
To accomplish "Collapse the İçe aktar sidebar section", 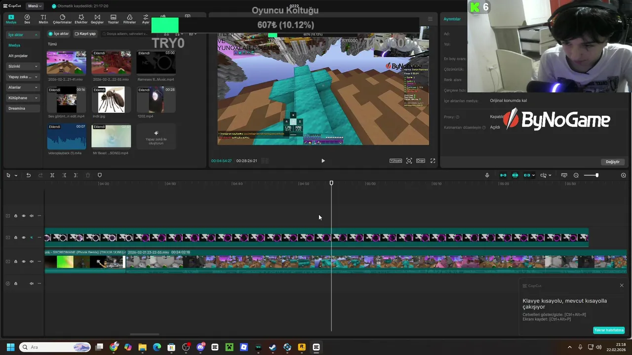I will click(36, 35).
